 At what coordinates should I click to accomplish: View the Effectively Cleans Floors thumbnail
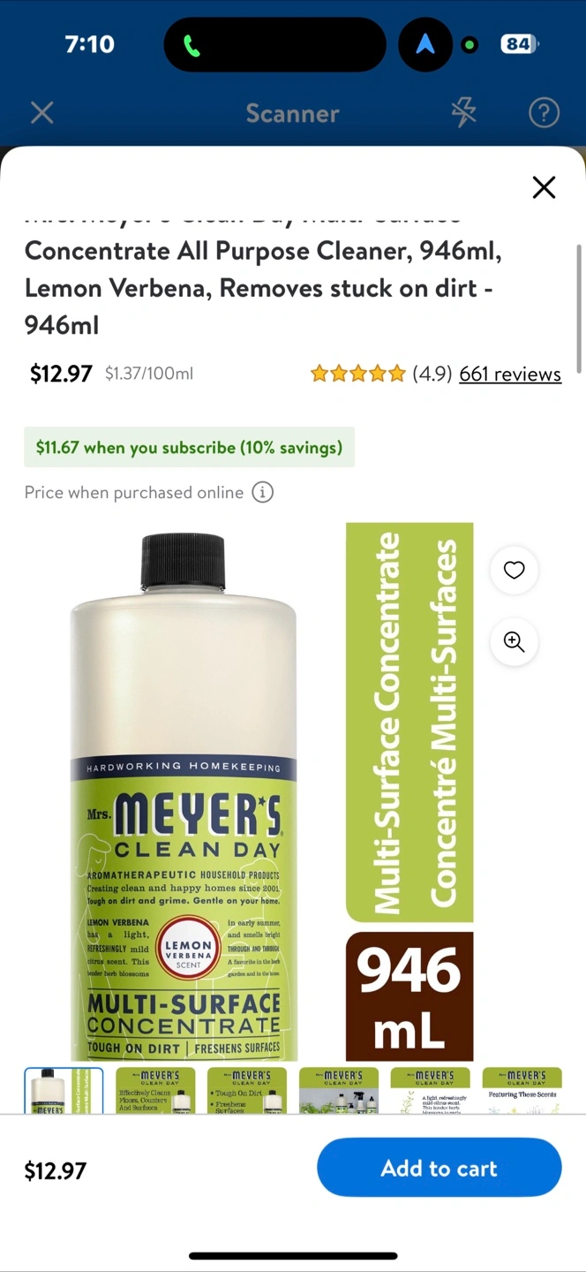[155, 1091]
